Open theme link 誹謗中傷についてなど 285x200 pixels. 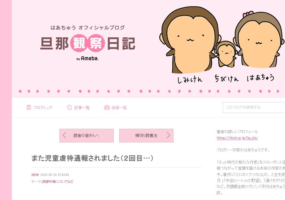[x=58, y=181]
